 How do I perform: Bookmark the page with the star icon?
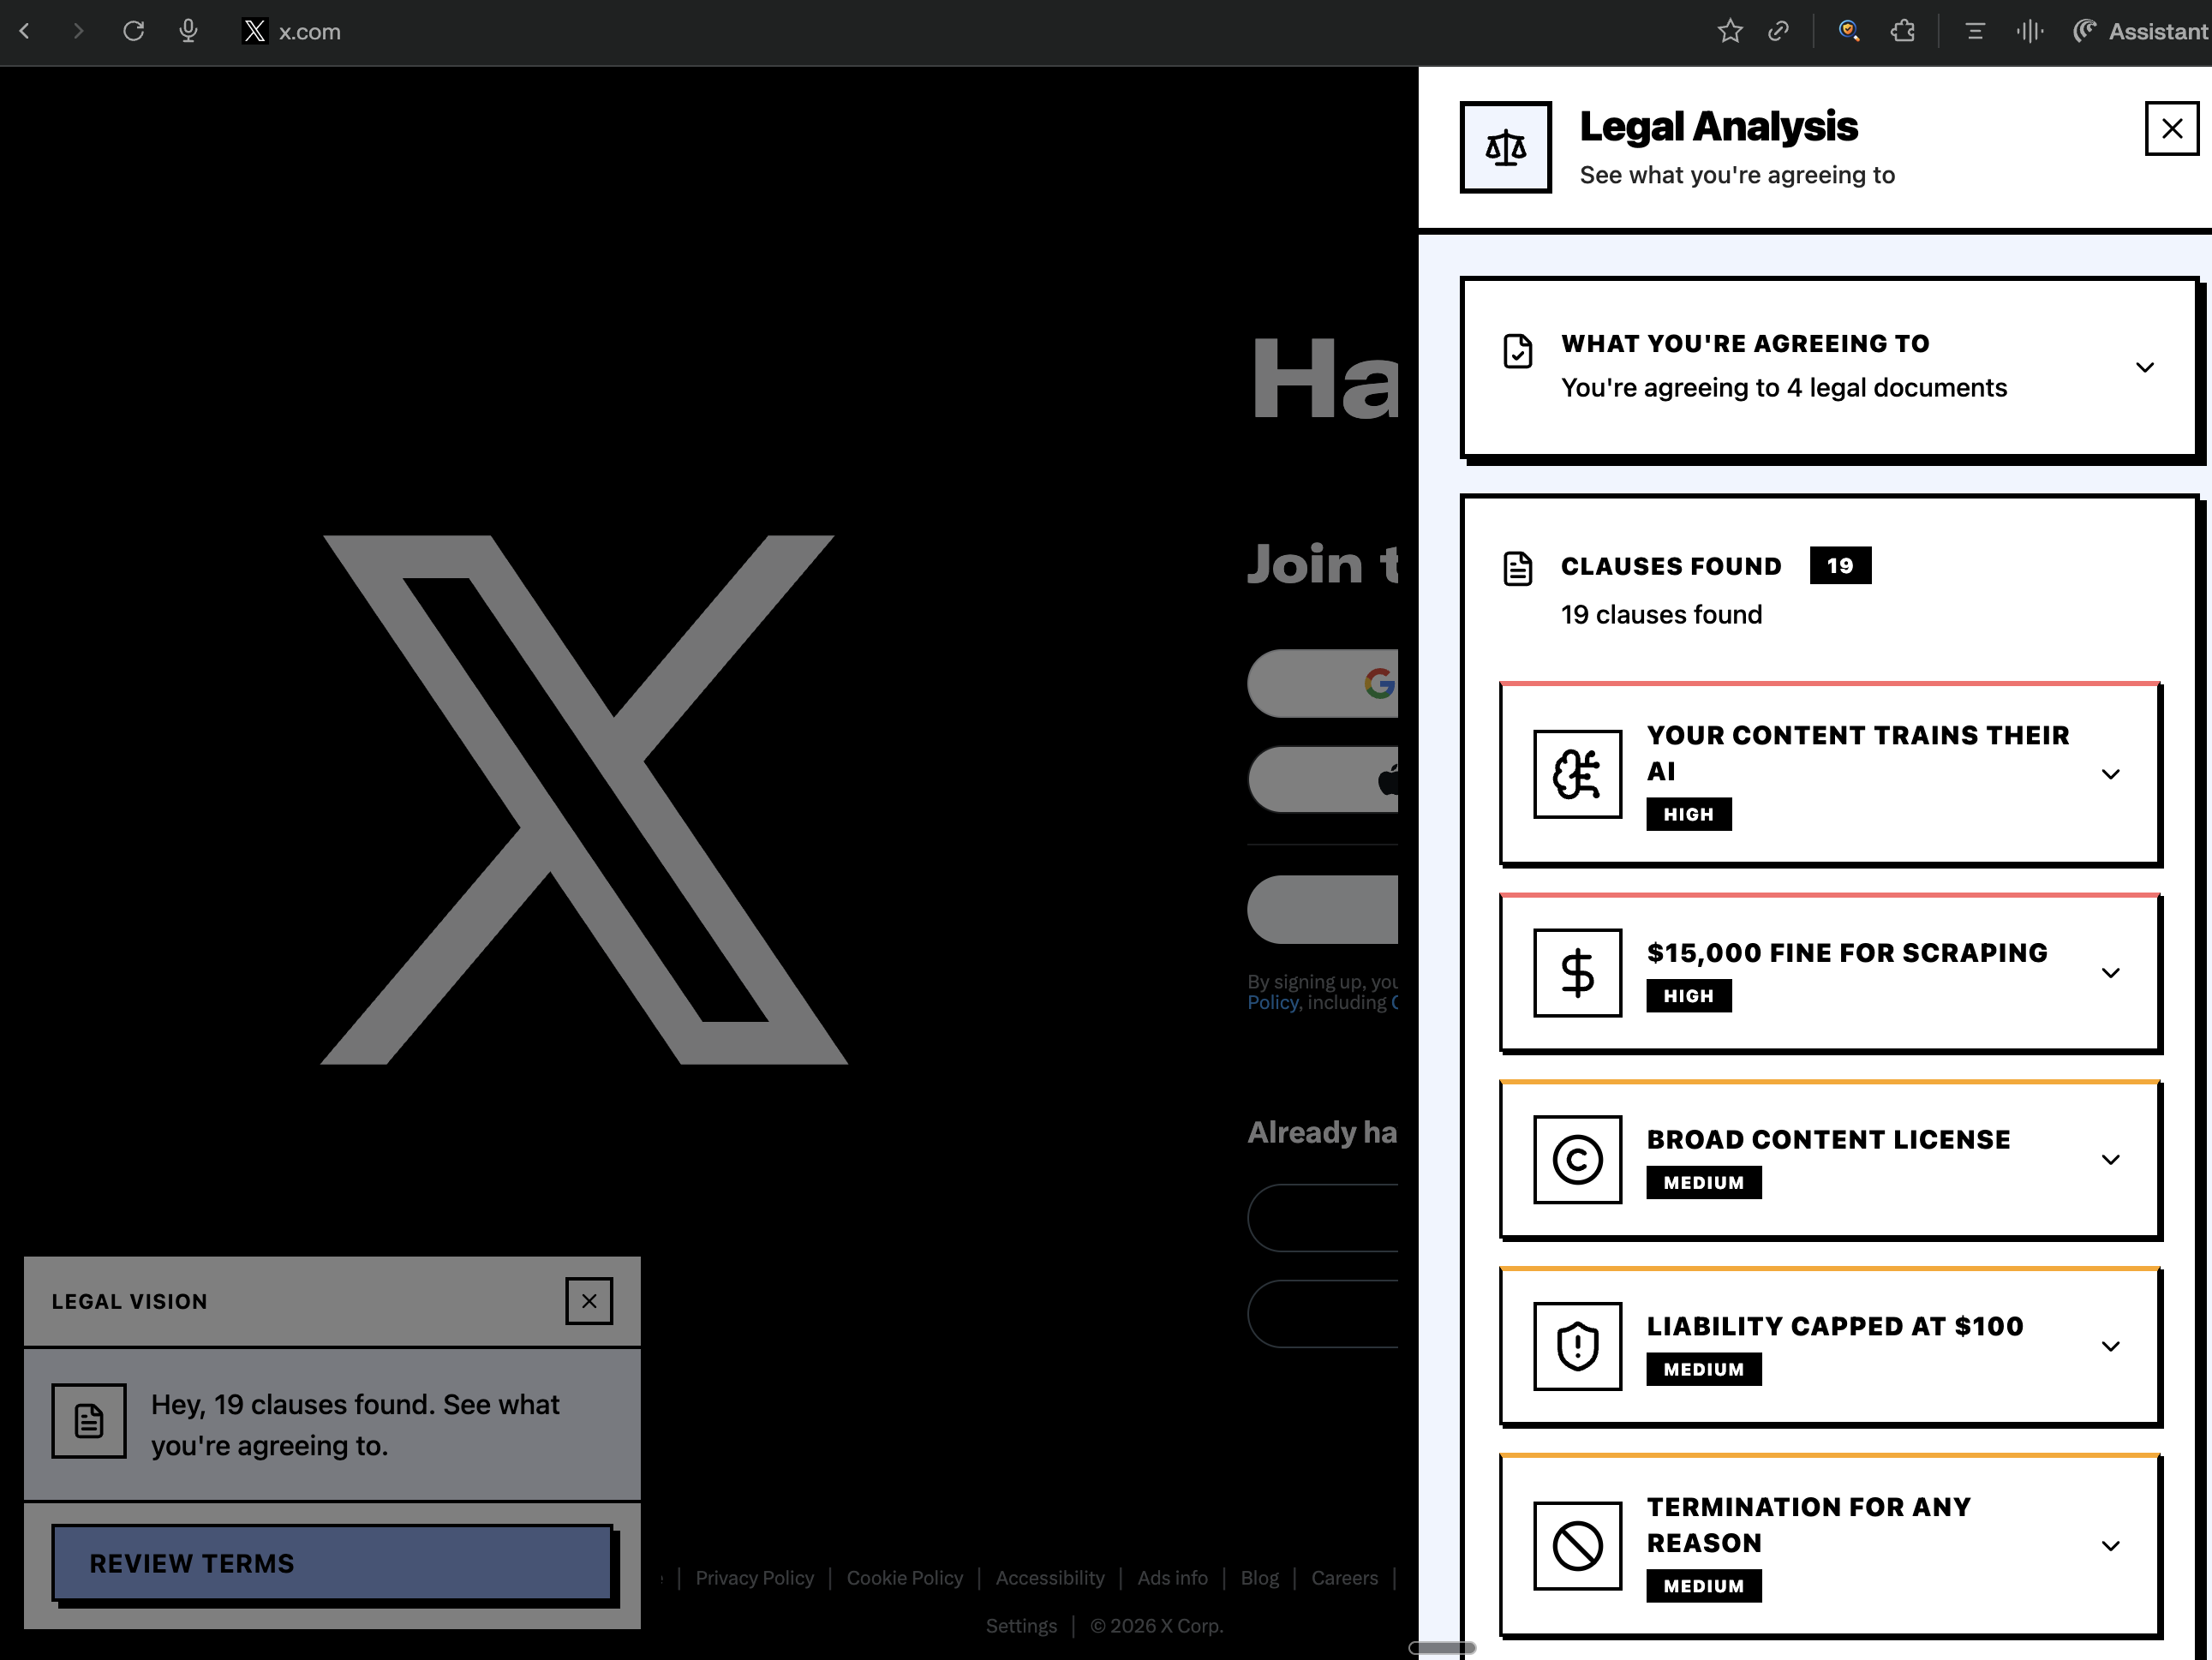(x=1730, y=31)
